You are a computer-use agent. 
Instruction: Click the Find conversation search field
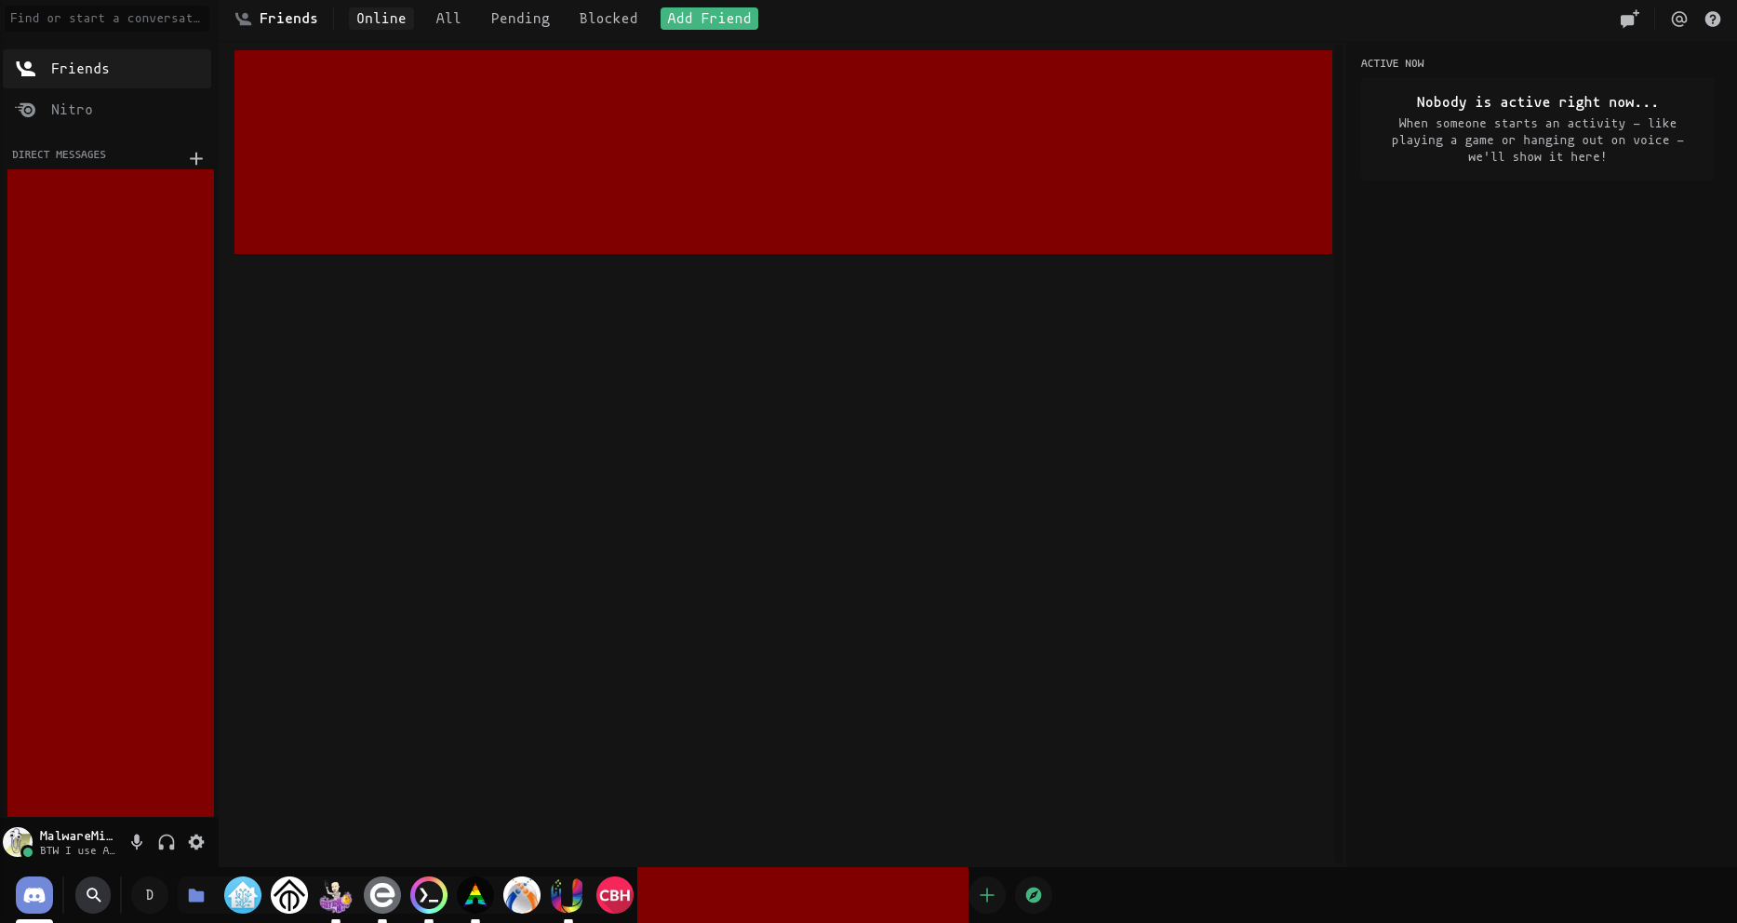tap(106, 18)
